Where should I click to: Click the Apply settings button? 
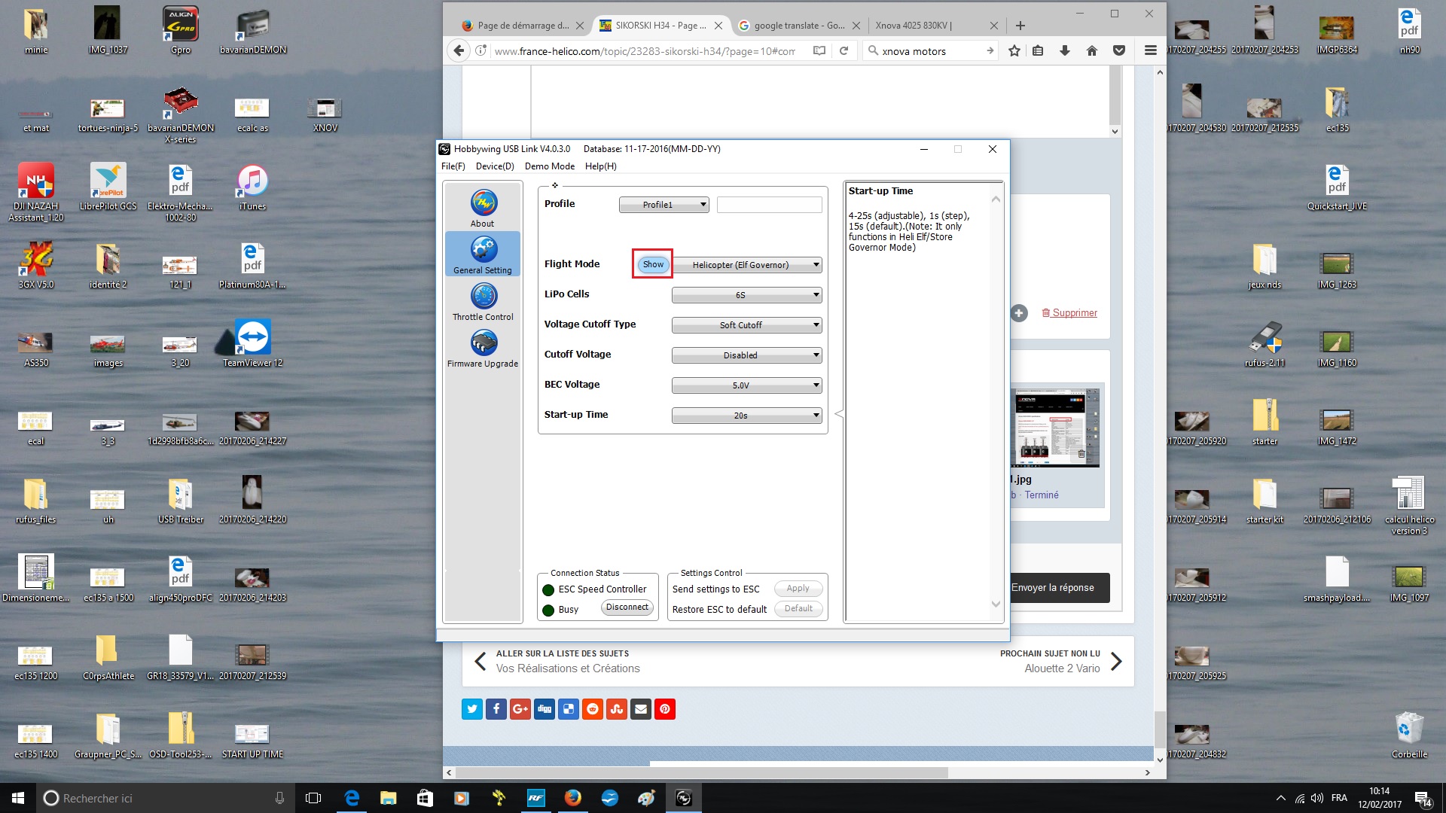[798, 589]
